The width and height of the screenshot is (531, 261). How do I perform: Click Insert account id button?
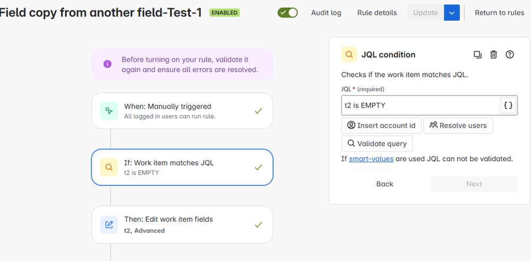(381, 126)
